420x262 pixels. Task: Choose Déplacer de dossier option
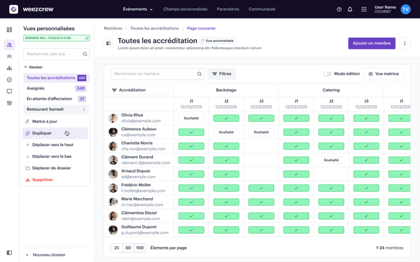point(55,168)
